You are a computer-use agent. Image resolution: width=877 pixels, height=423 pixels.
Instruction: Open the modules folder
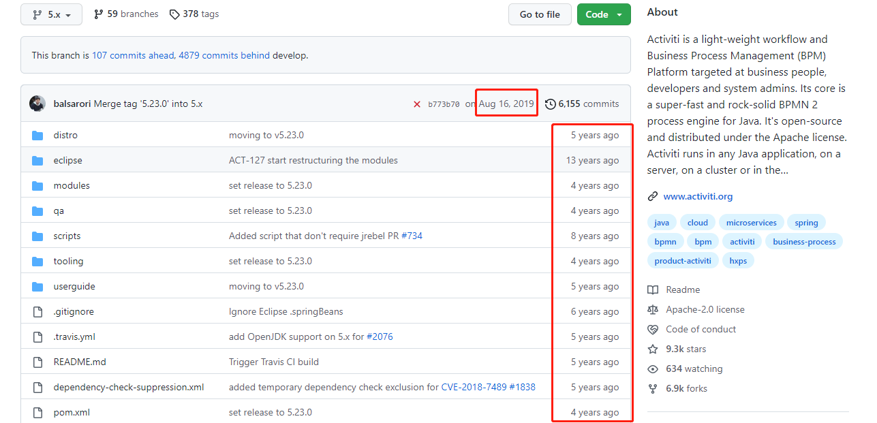coord(72,185)
